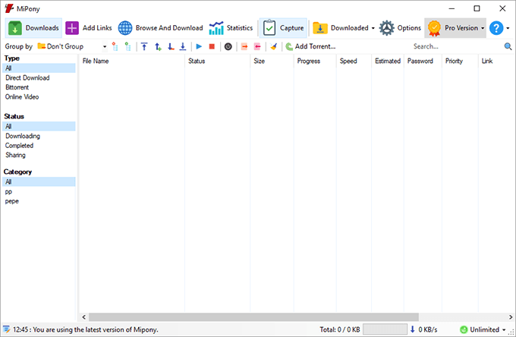The height and width of the screenshot is (337, 516).
Task: Move selected download to top
Action: click(x=144, y=46)
